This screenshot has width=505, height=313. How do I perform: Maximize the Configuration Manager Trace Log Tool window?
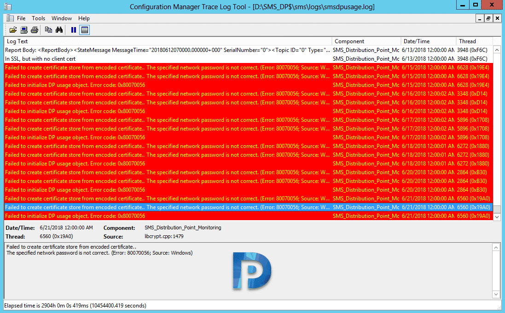pos(476,5)
